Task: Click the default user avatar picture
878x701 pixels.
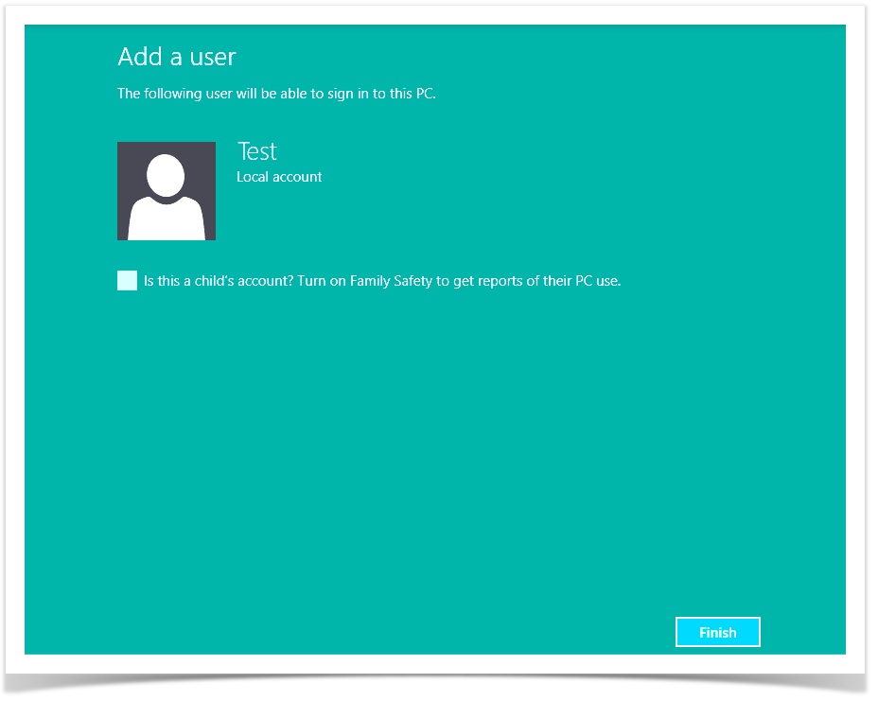Action: click(x=167, y=191)
